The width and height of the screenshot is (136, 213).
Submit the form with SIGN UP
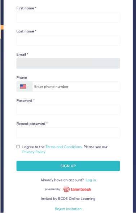[x=68, y=166]
